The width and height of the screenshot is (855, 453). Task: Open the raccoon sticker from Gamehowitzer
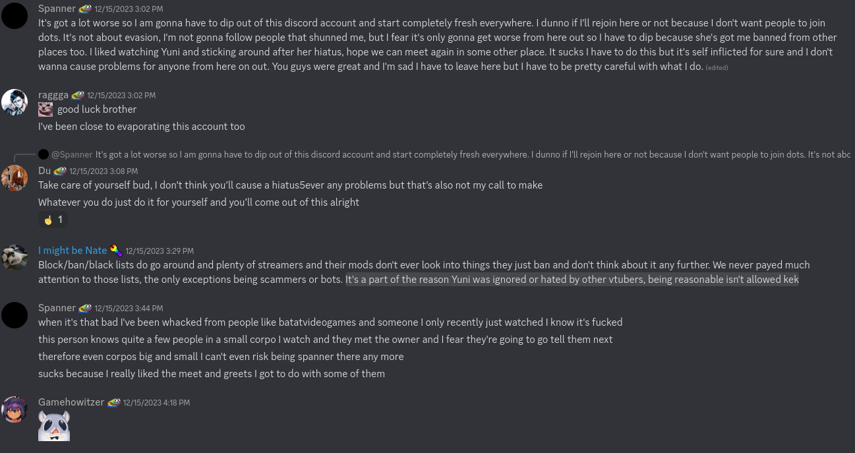[54, 426]
